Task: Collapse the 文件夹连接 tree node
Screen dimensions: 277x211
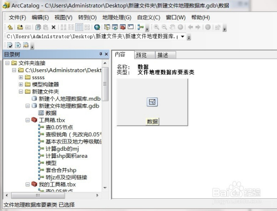Action: click(x=7, y=63)
